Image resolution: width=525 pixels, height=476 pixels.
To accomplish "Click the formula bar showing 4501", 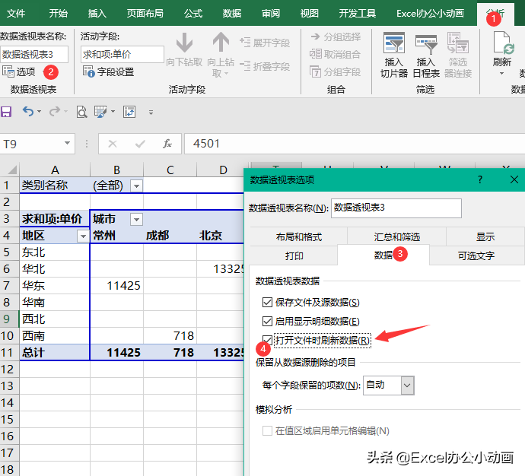I will [x=355, y=144].
